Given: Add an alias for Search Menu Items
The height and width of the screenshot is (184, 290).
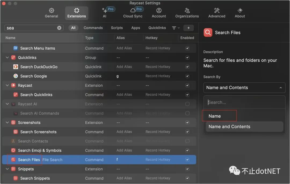Looking at the screenshot, I should tap(124, 48).
